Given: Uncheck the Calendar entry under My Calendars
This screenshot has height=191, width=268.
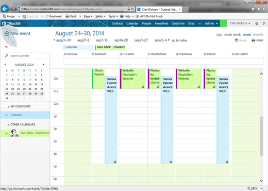Looking at the screenshot, I should tap(7, 115).
